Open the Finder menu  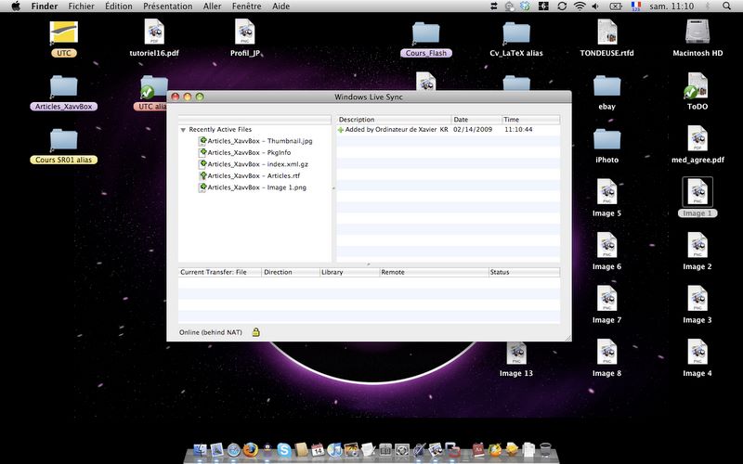click(44, 6)
